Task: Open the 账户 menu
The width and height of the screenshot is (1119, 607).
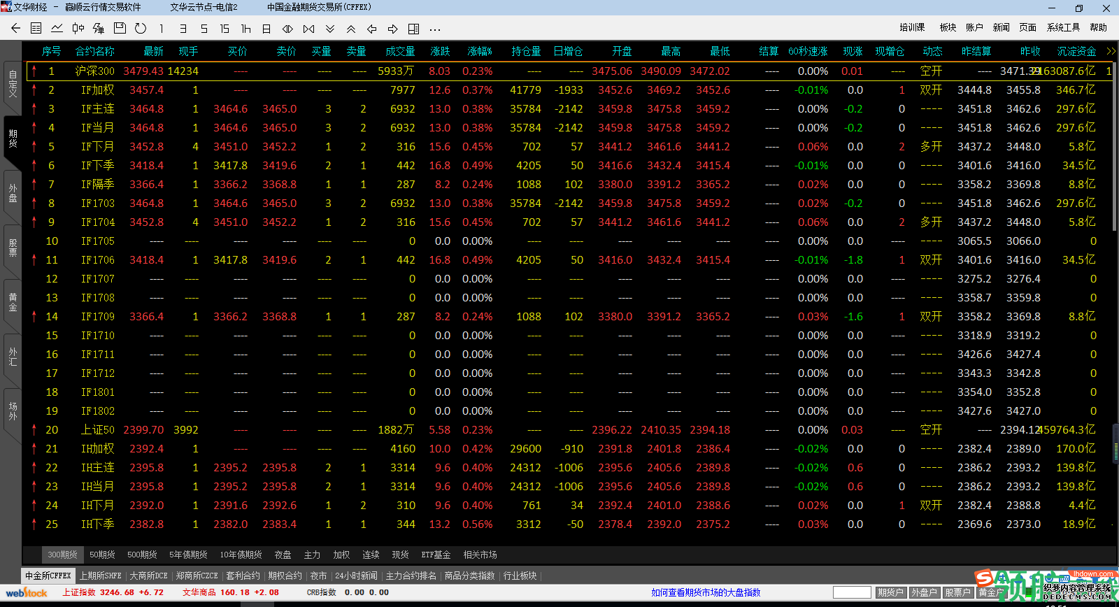Action: pos(974,27)
